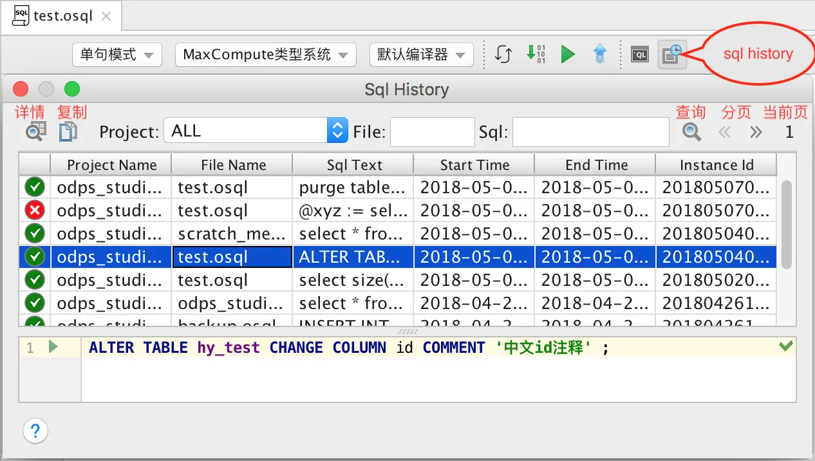815x461 pixels.
Task: Click the blue submit/upload arrow
Action: (599, 55)
